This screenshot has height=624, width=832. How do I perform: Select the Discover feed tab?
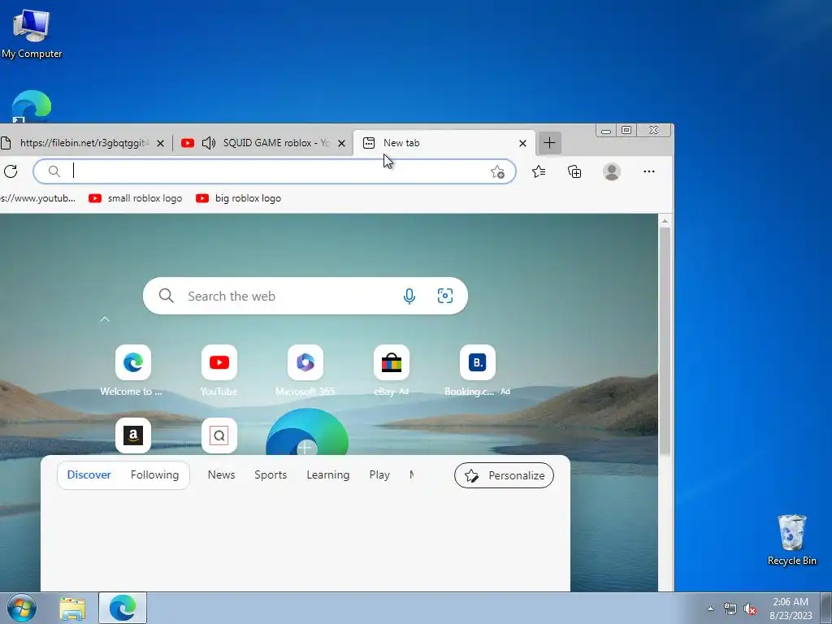point(89,474)
